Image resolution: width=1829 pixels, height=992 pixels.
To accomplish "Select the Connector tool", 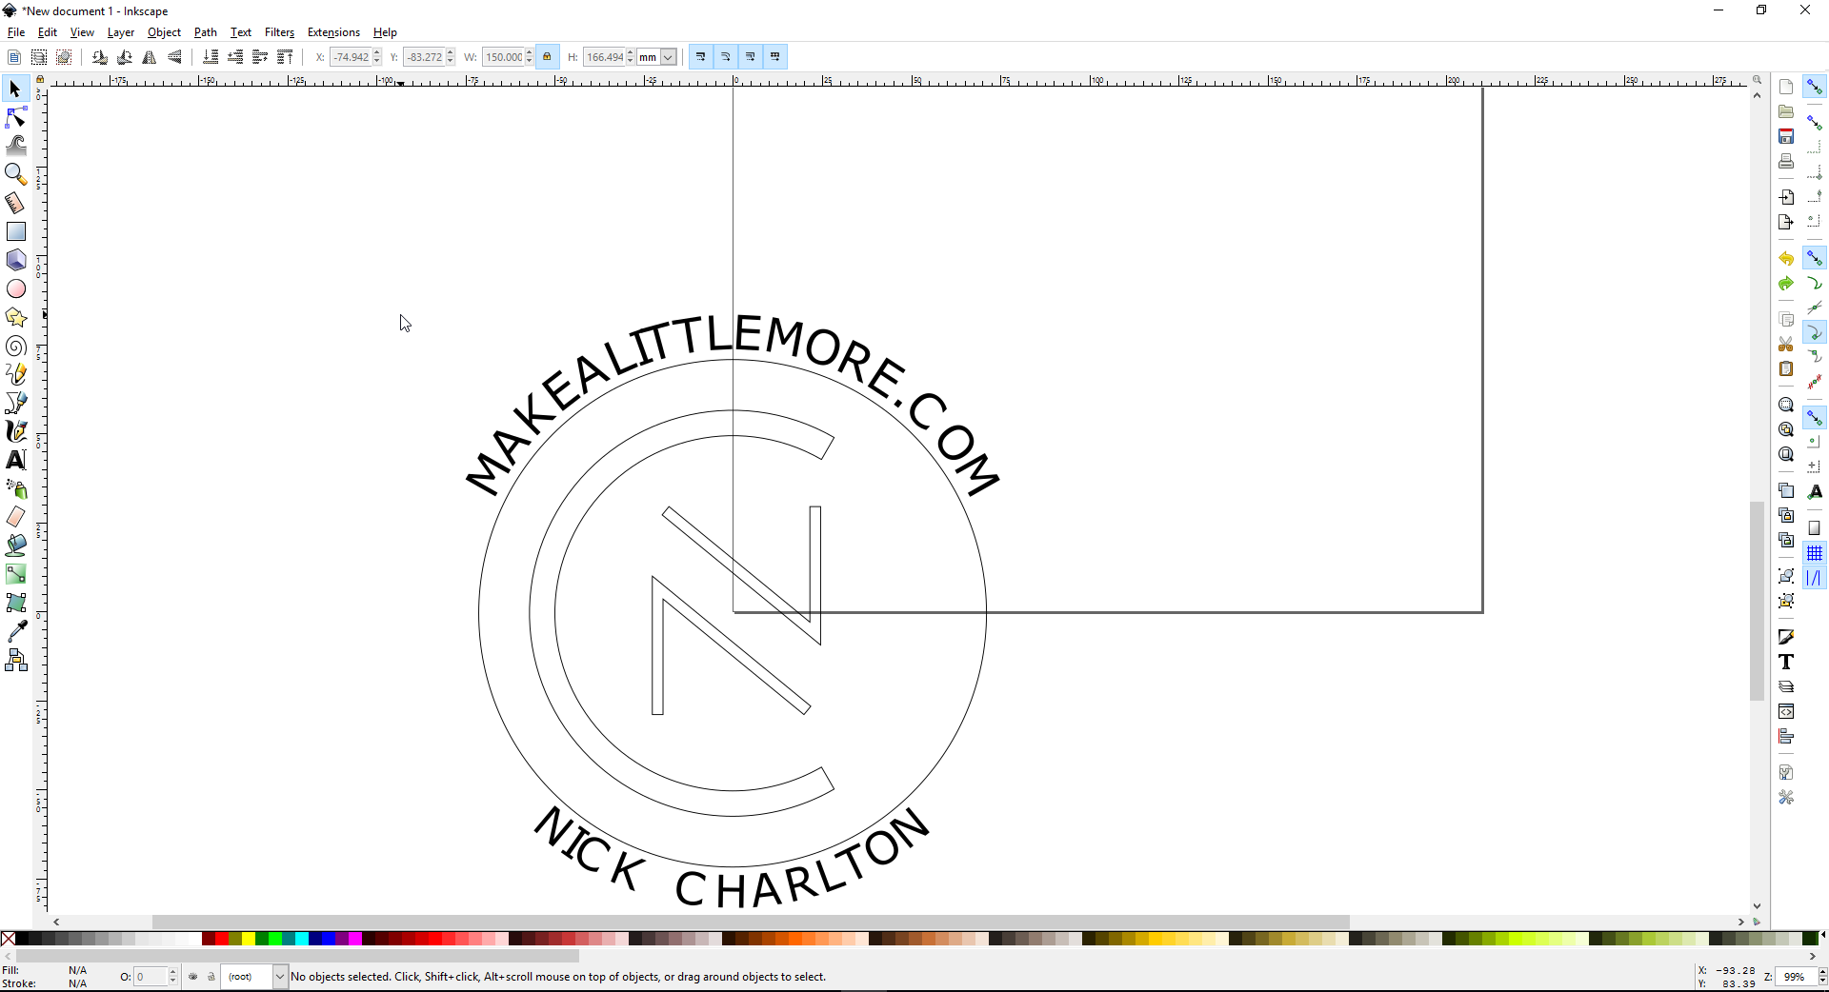I will (15, 660).
